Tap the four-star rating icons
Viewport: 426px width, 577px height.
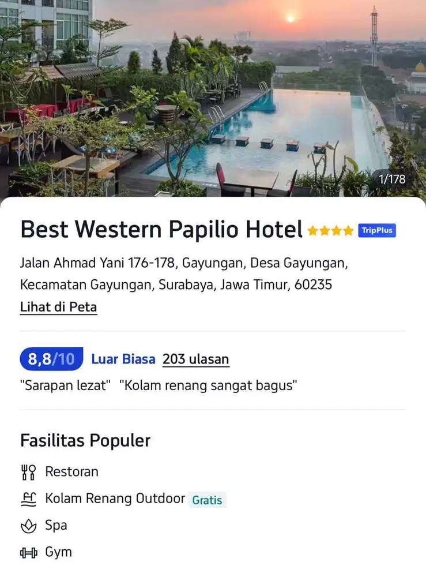point(330,231)
